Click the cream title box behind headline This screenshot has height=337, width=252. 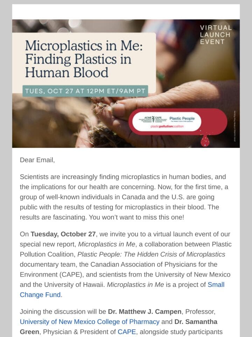pyautogui.click(x=84, y=63)
